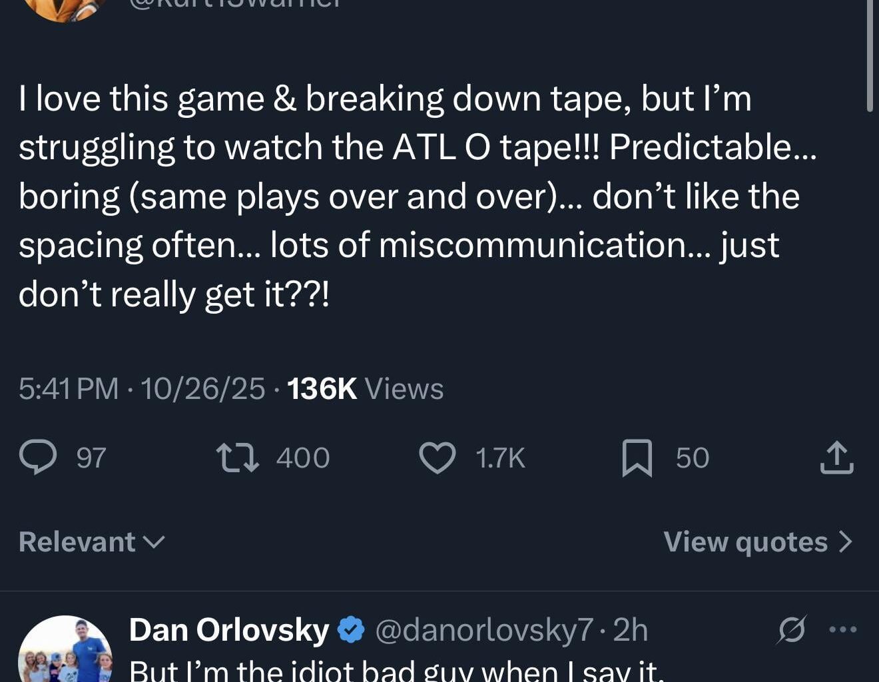Bookmark this tweet
Image resolution: width=879 pixels, height=682 pixels.
click(637, 458)
